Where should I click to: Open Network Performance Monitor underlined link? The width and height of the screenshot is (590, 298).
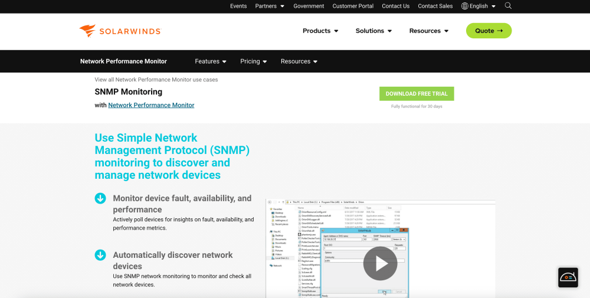[151, 106]
